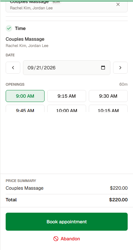Select the 9:00 AM opening
This screenshot has width=133, height=250.
click(25, 96)
